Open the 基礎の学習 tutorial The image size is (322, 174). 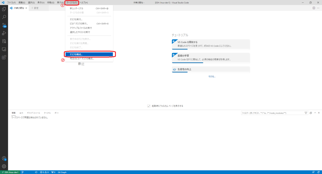[211, 58]
